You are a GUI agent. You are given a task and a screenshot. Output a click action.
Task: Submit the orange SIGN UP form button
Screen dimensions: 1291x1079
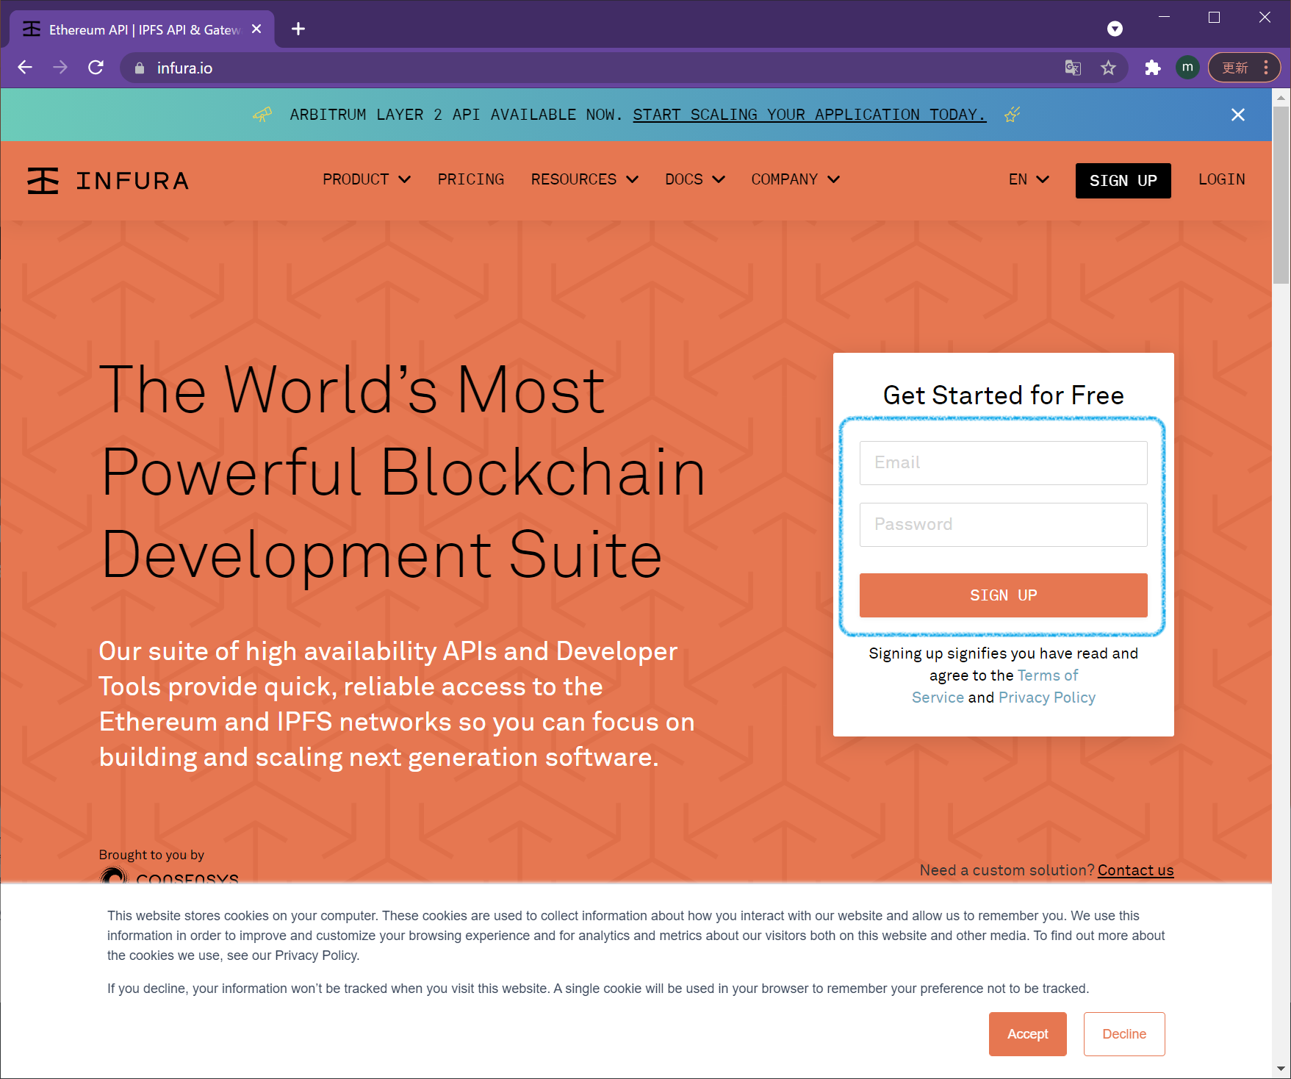click(x=1004, y=595)
